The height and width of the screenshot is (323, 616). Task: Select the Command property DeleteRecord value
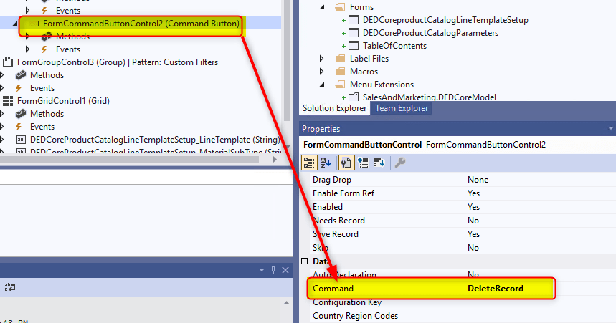[x=496, y=289]
